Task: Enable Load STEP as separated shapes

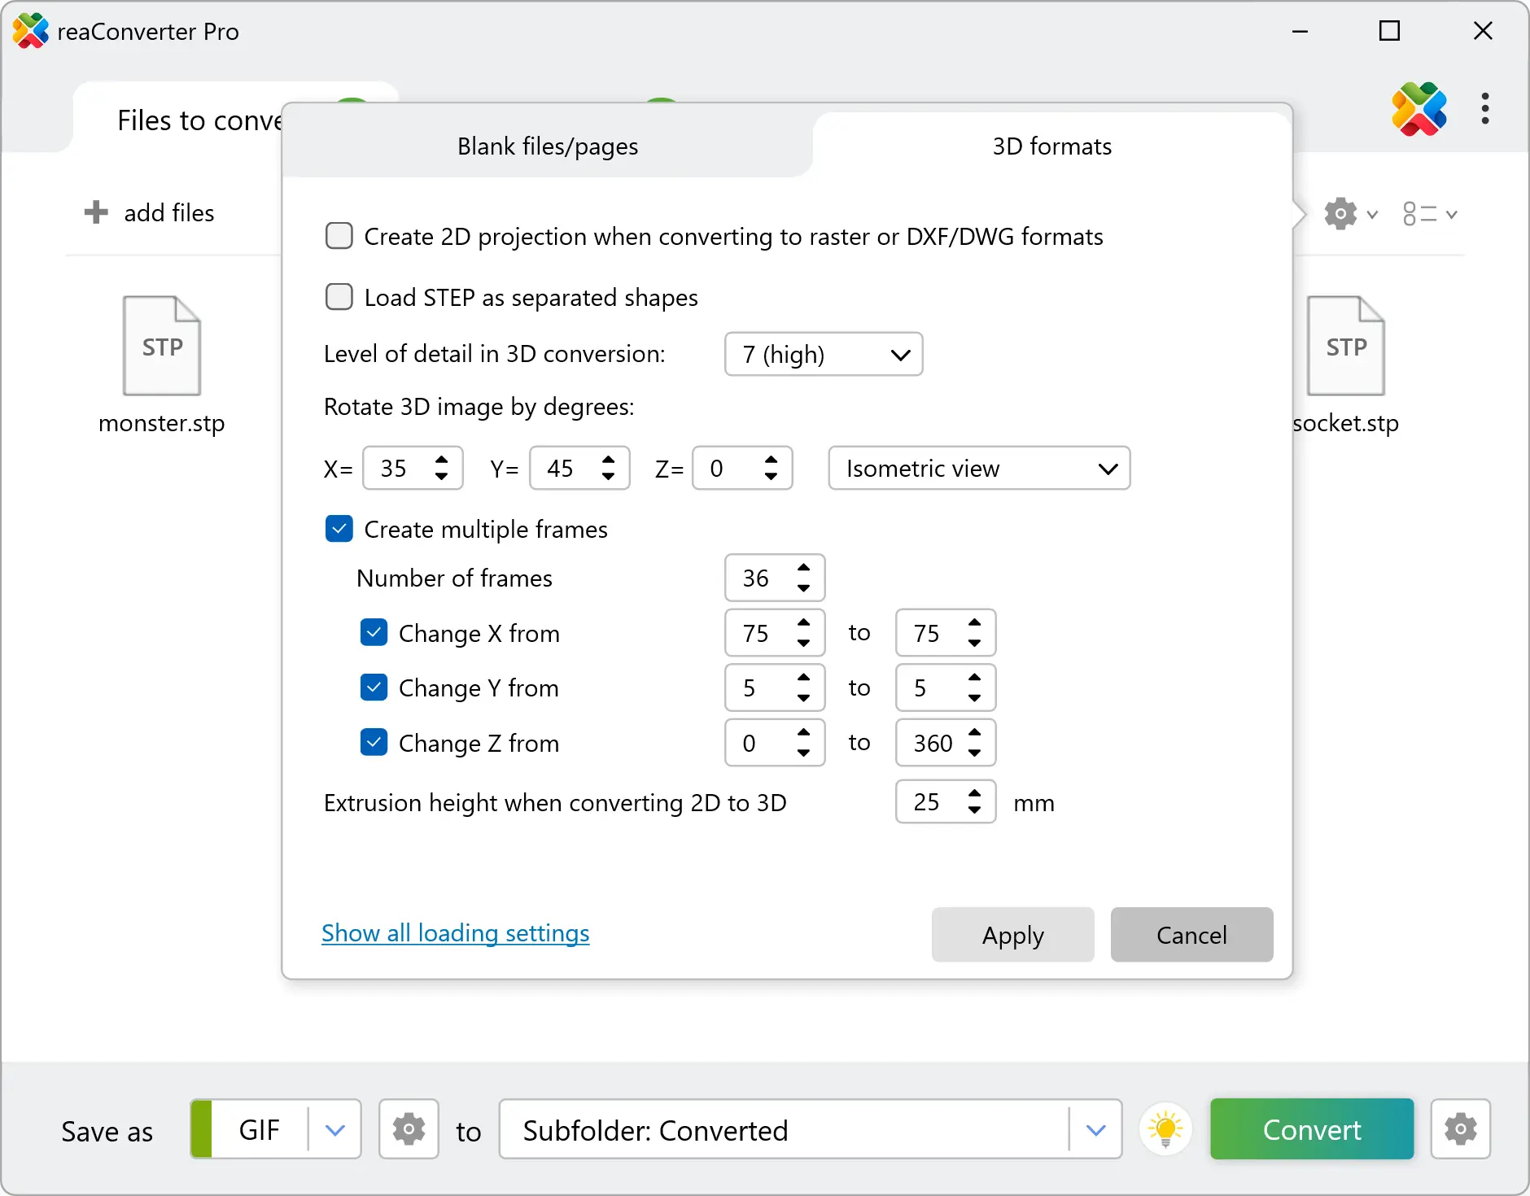Action: pyautogui.click(x=339, y=297)
